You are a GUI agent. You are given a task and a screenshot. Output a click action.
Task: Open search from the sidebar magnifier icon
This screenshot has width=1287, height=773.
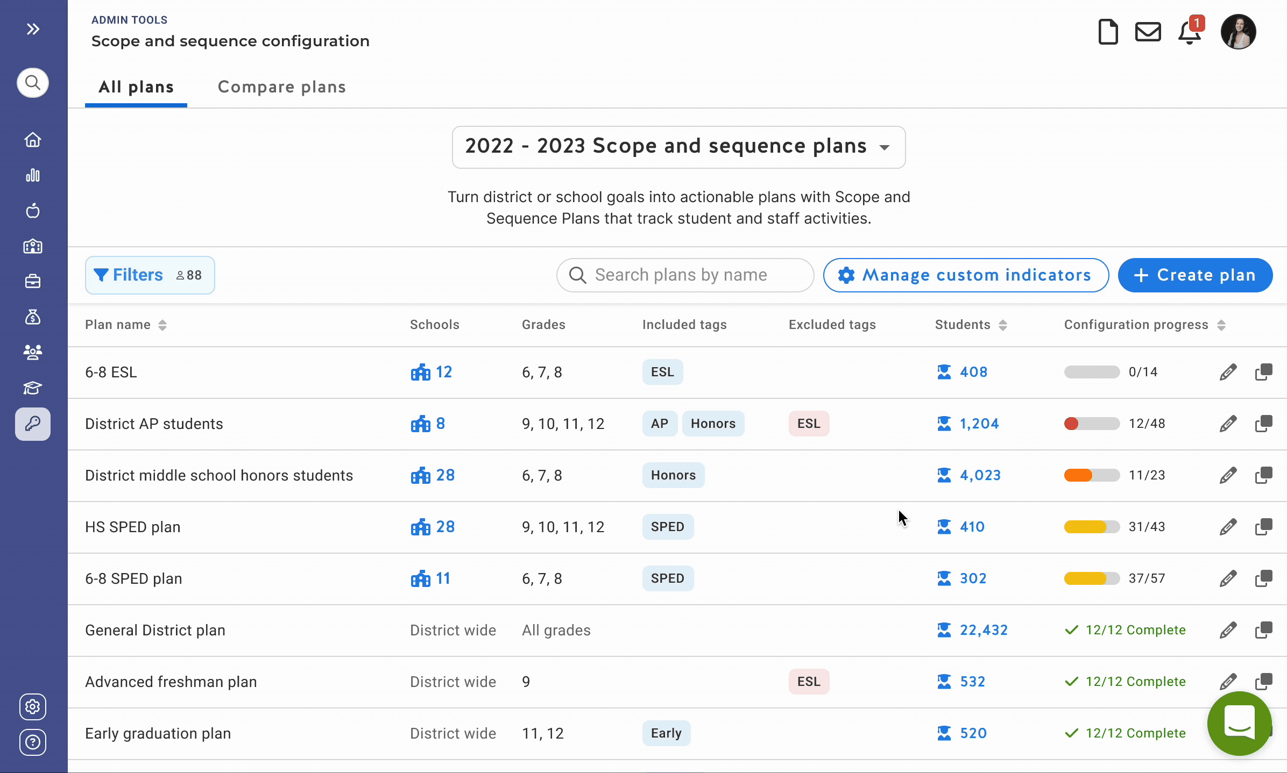[x=33, y=83]
